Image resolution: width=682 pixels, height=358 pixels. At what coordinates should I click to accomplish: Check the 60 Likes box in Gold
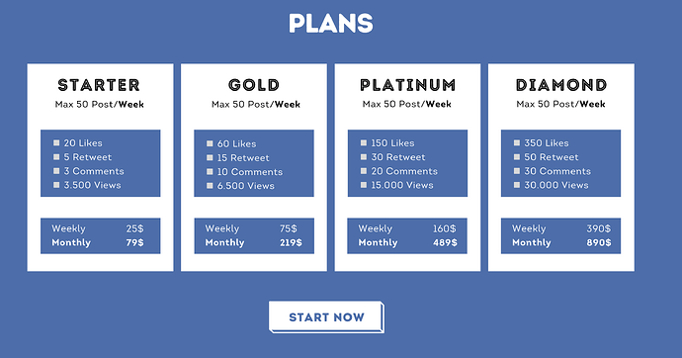(x=210, y=143)
